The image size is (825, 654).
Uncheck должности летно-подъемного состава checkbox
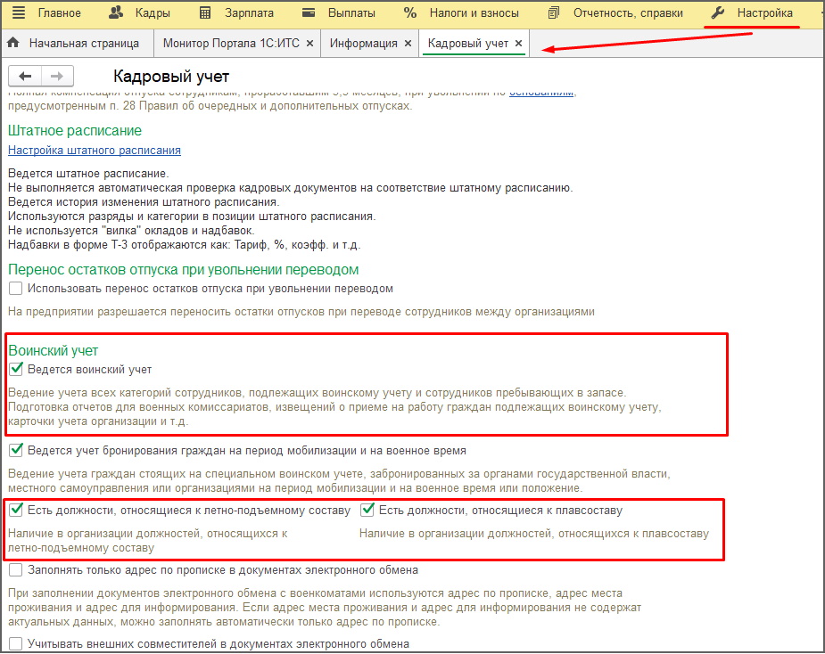click(x=16, y=511)
